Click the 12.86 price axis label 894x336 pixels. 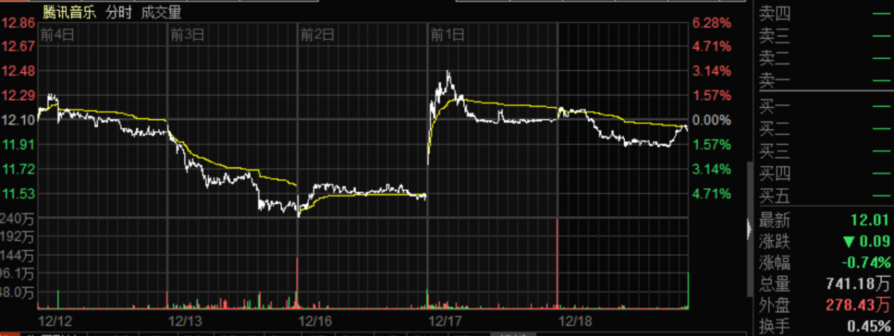(x=18, y=23)
